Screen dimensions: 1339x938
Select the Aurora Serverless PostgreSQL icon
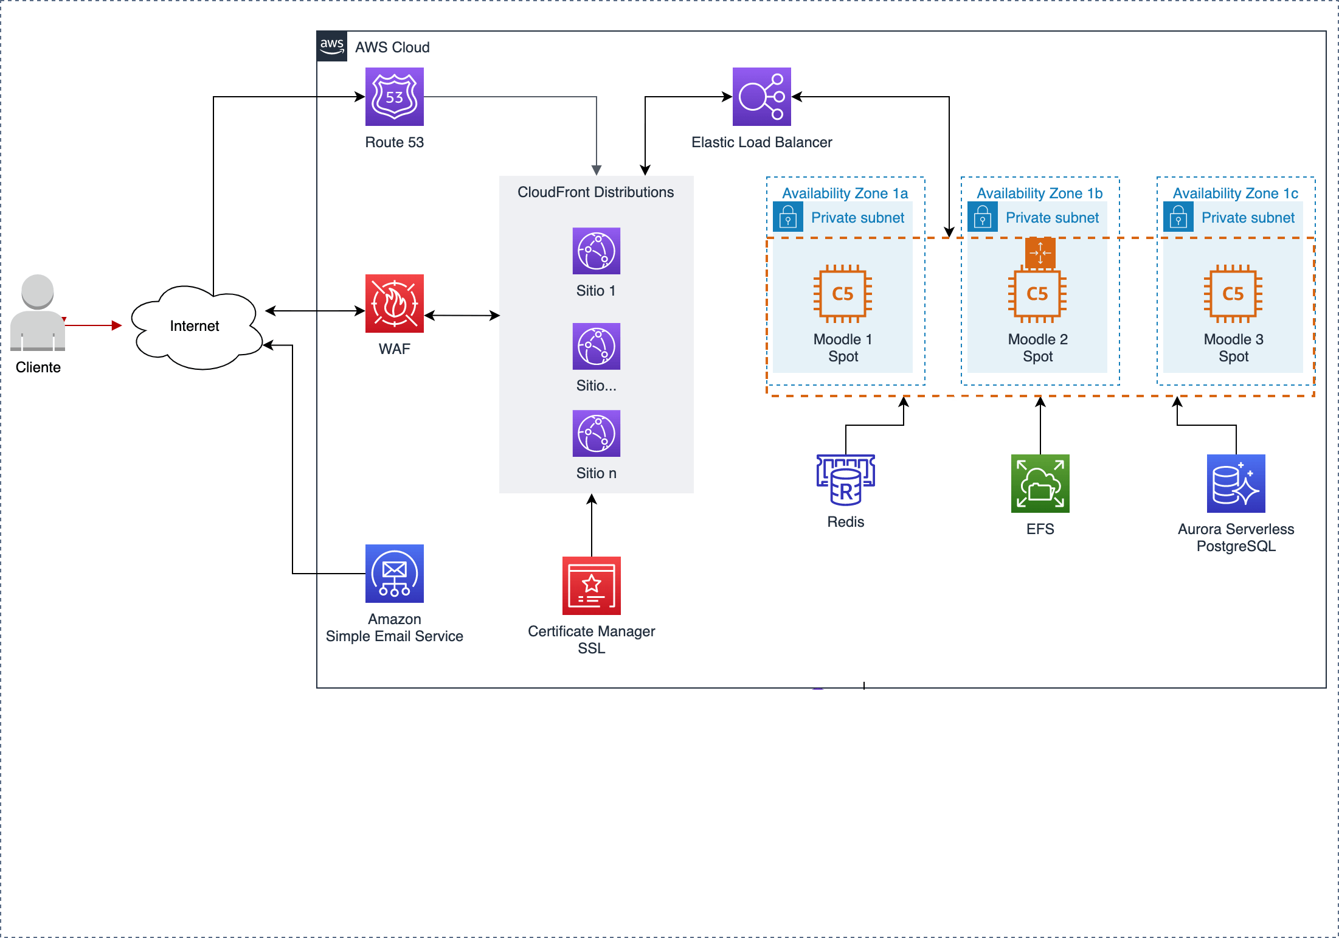[1236, 484]
